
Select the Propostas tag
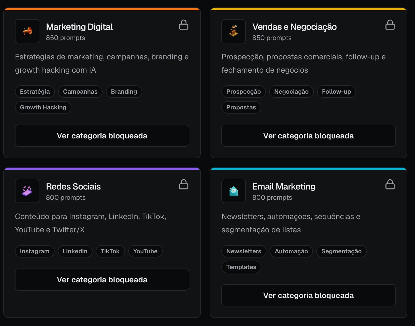click(241, 107)
